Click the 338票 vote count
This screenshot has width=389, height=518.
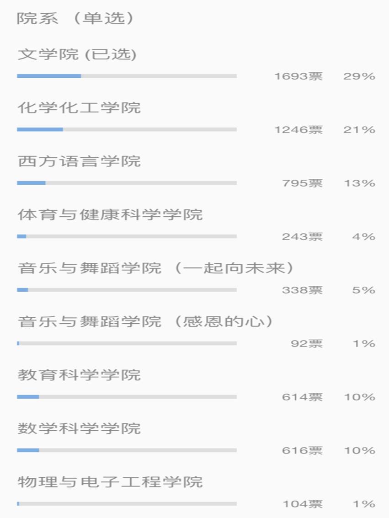[x=302, y=290]
